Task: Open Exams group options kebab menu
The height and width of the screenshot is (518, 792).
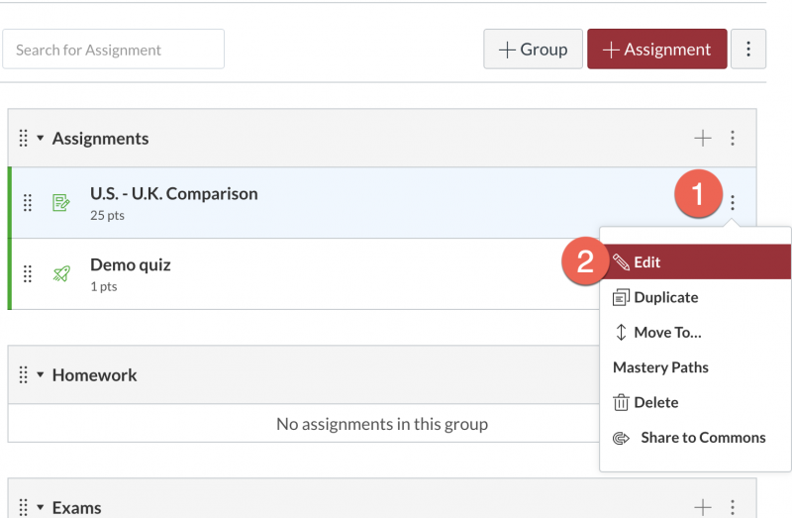Action: coord(733,507)
